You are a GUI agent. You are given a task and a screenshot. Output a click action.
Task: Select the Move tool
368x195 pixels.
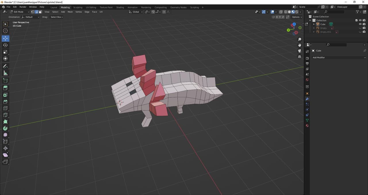pos(5,38)
